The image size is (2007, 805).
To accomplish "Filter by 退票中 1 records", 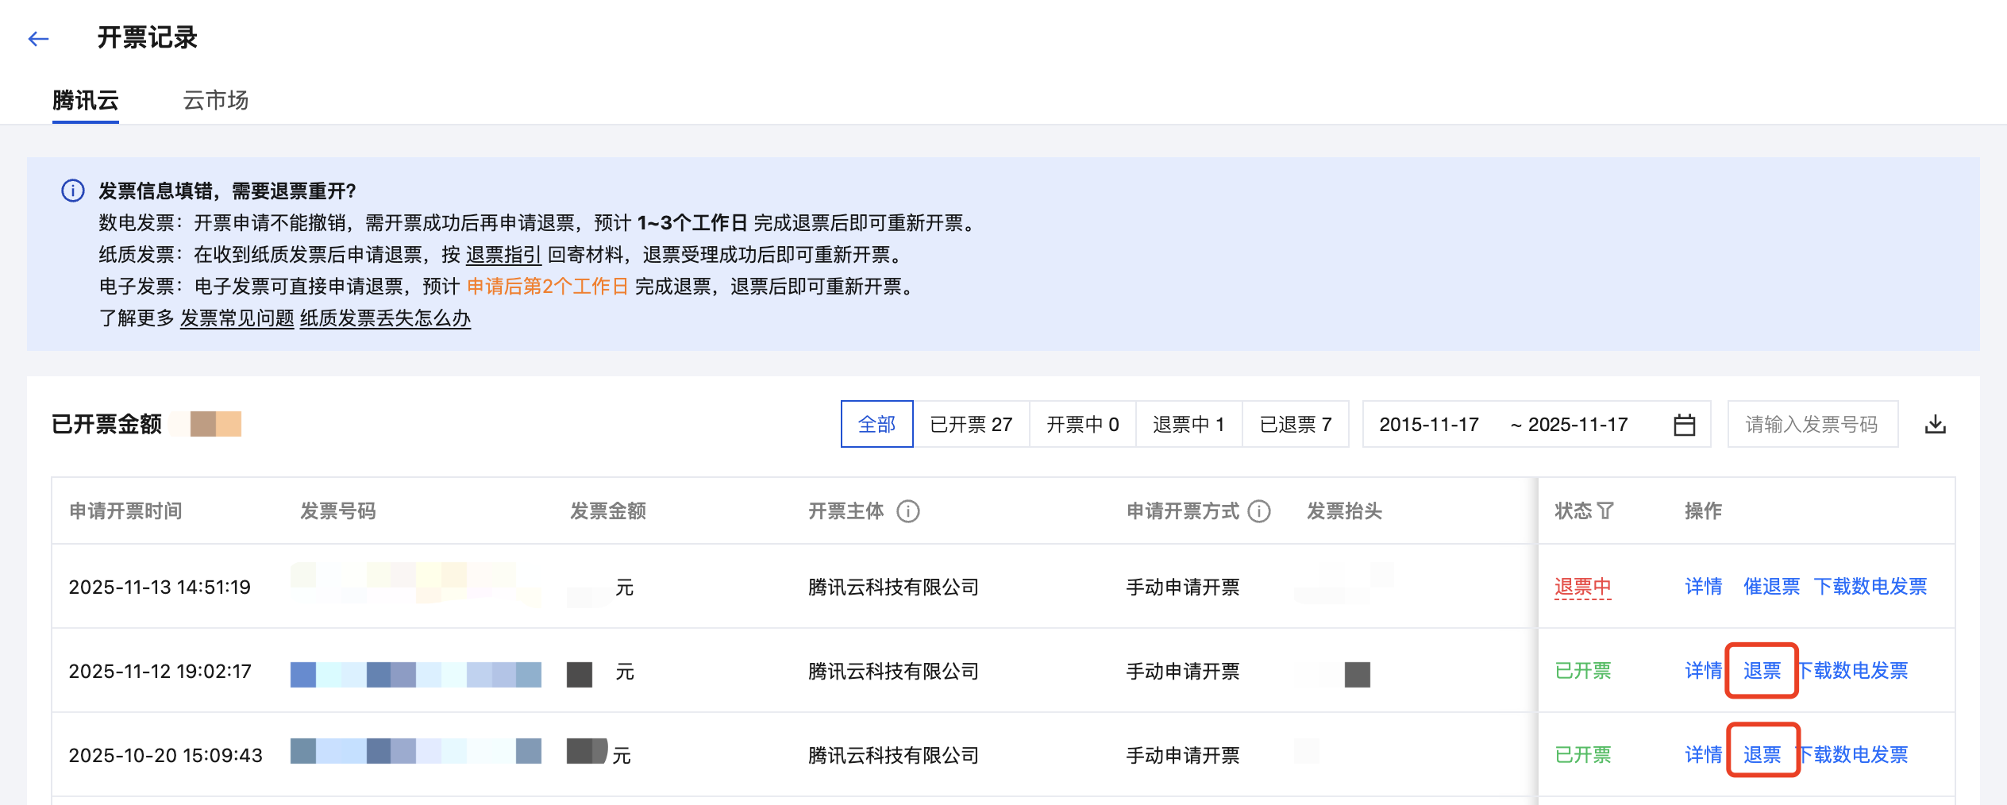I will click(x=1188, y=425).
